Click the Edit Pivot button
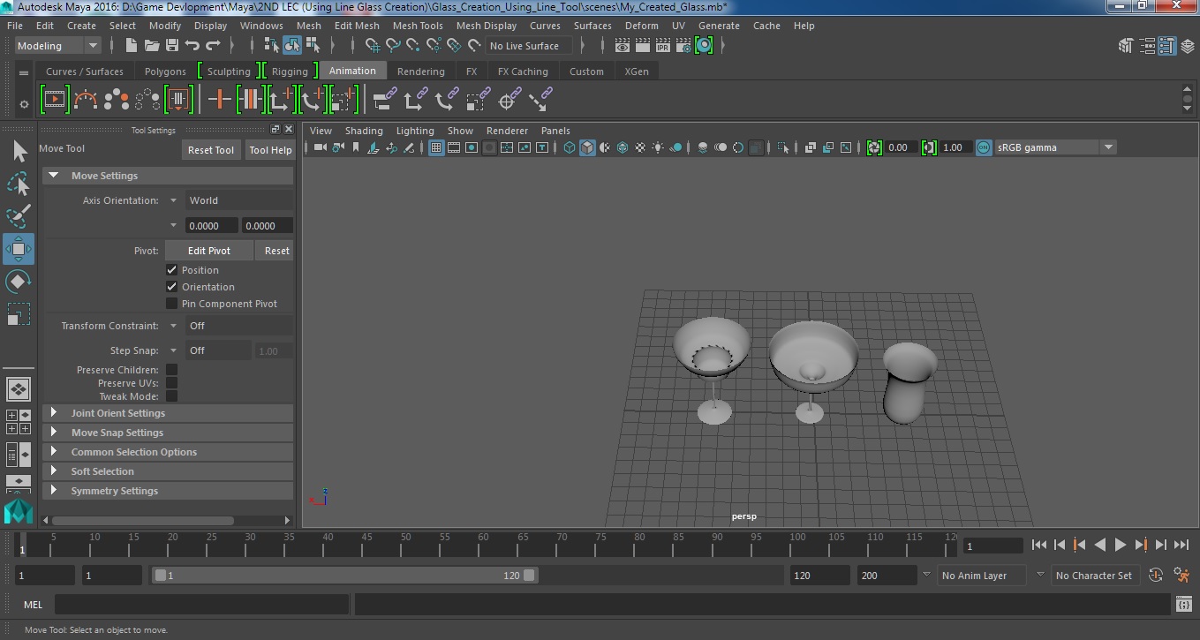Viewport: 1200px width, 640px height. 209,251
